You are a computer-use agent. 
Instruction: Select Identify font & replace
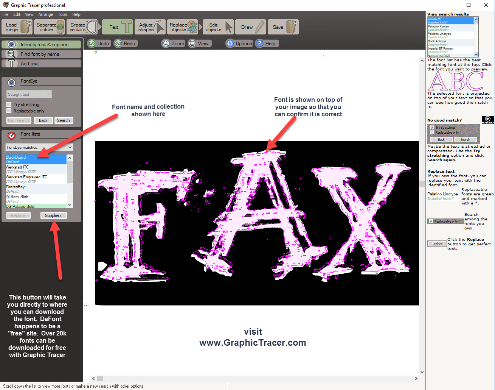41,45
